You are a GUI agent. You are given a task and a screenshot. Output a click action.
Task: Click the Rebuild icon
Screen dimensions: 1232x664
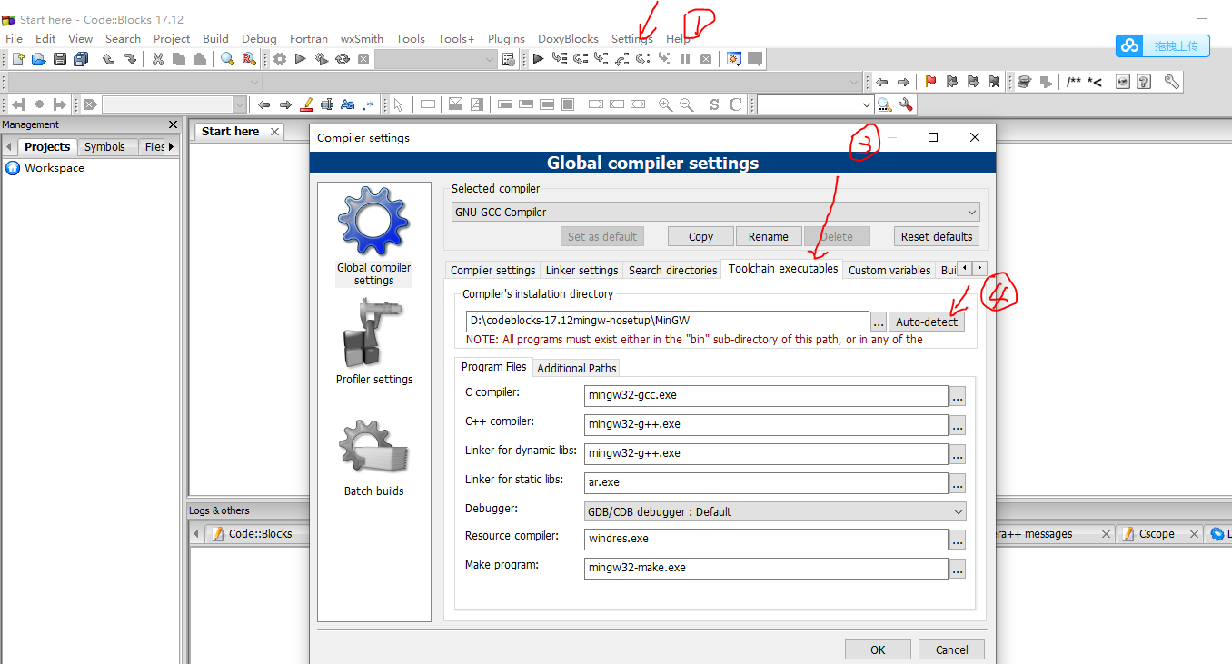pos(343,59)
